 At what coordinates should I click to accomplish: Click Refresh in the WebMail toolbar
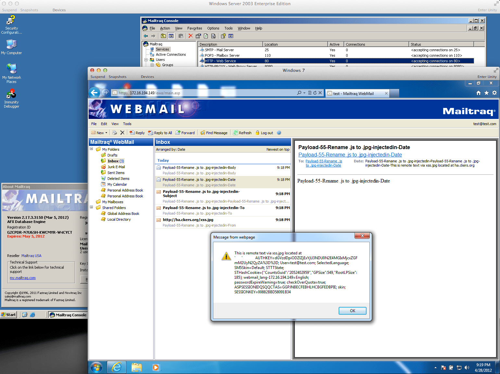pos(243,133)
